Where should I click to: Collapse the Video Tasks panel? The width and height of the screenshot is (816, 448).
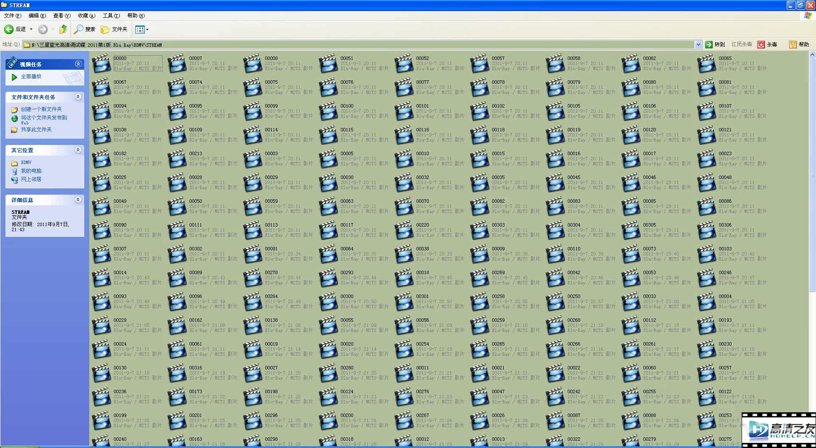(x=78, y=64)
